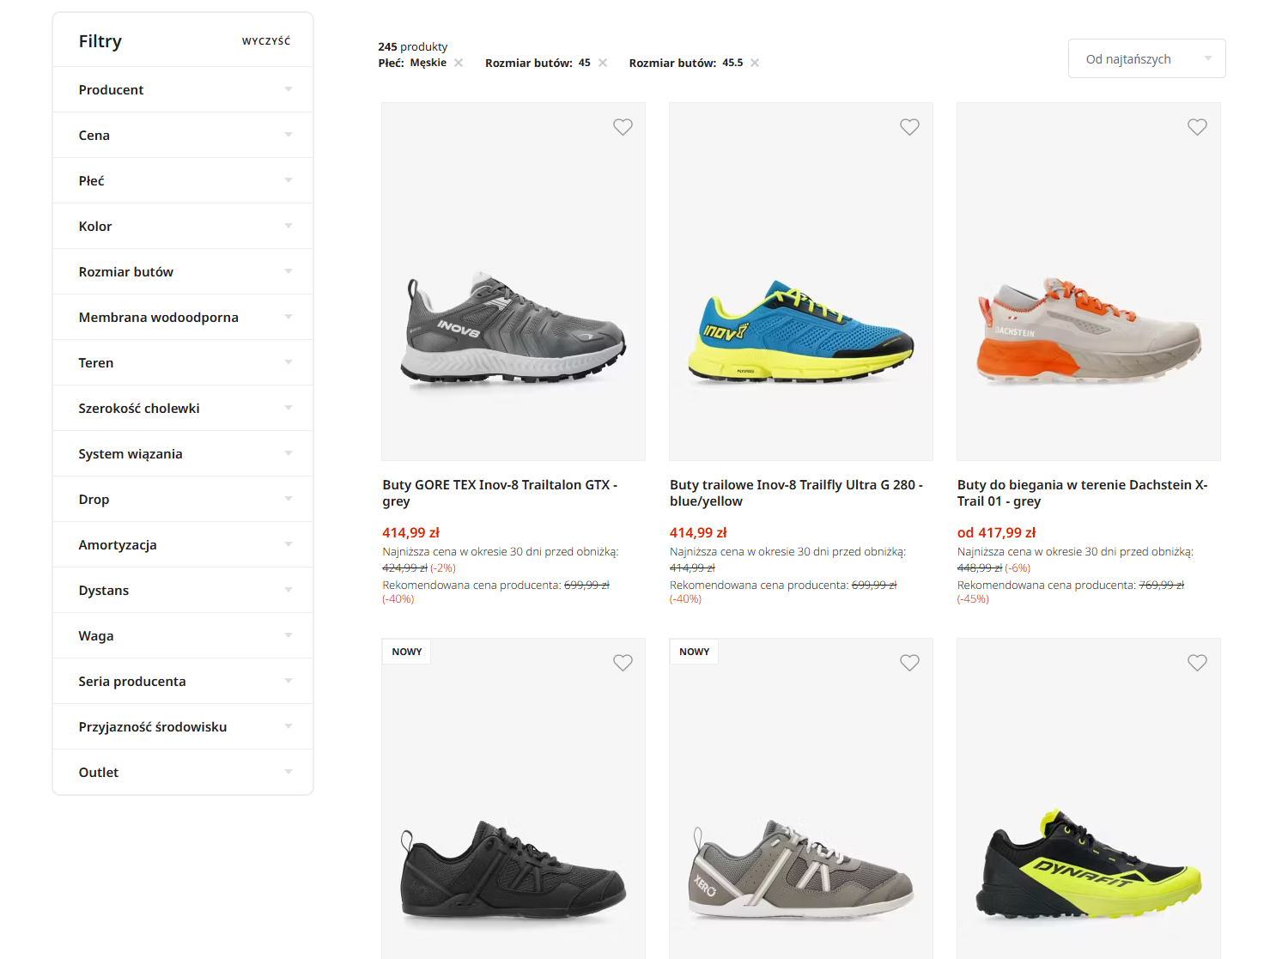This screenshot has width=1282, height=959.
Task: Favorite the yellow Dynafit shoe
Action: pyautogui.click(x=1197, y=663)
